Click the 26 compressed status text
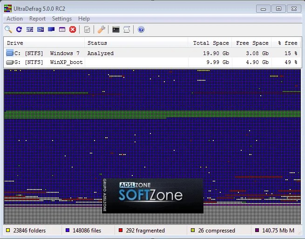The height and width of the screenshot is (239, 305). pos(217,231)
